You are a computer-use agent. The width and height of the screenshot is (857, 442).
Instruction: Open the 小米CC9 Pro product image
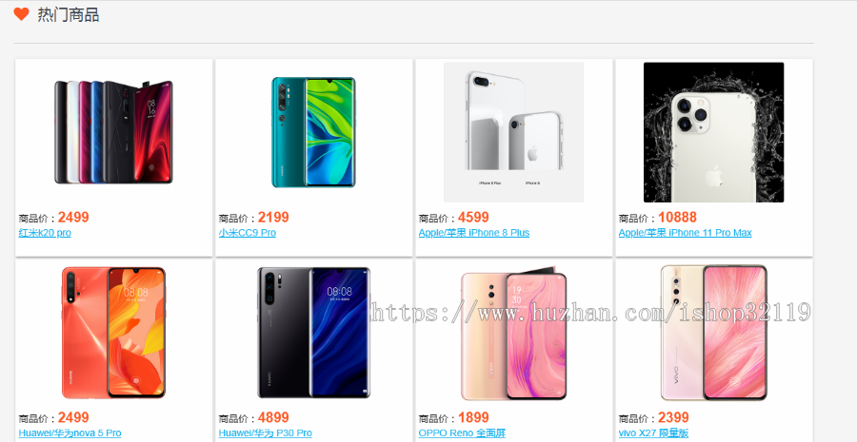pos(313,132)
